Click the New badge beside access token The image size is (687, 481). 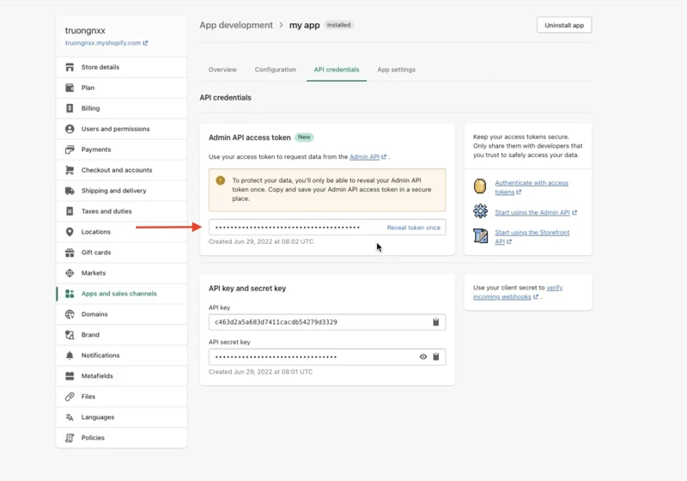tap(304, 137)
